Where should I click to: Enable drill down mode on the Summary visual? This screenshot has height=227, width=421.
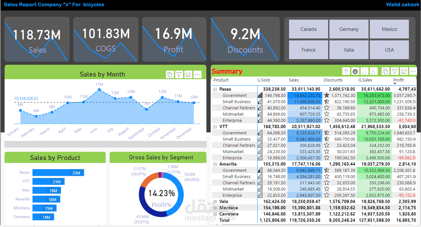pyautogui.click(x=355, y=71)
